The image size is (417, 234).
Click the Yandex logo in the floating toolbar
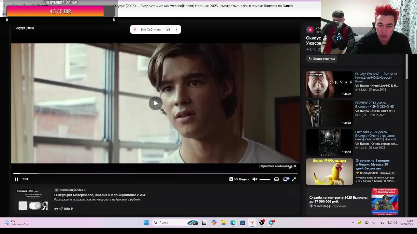click(135, 30)
